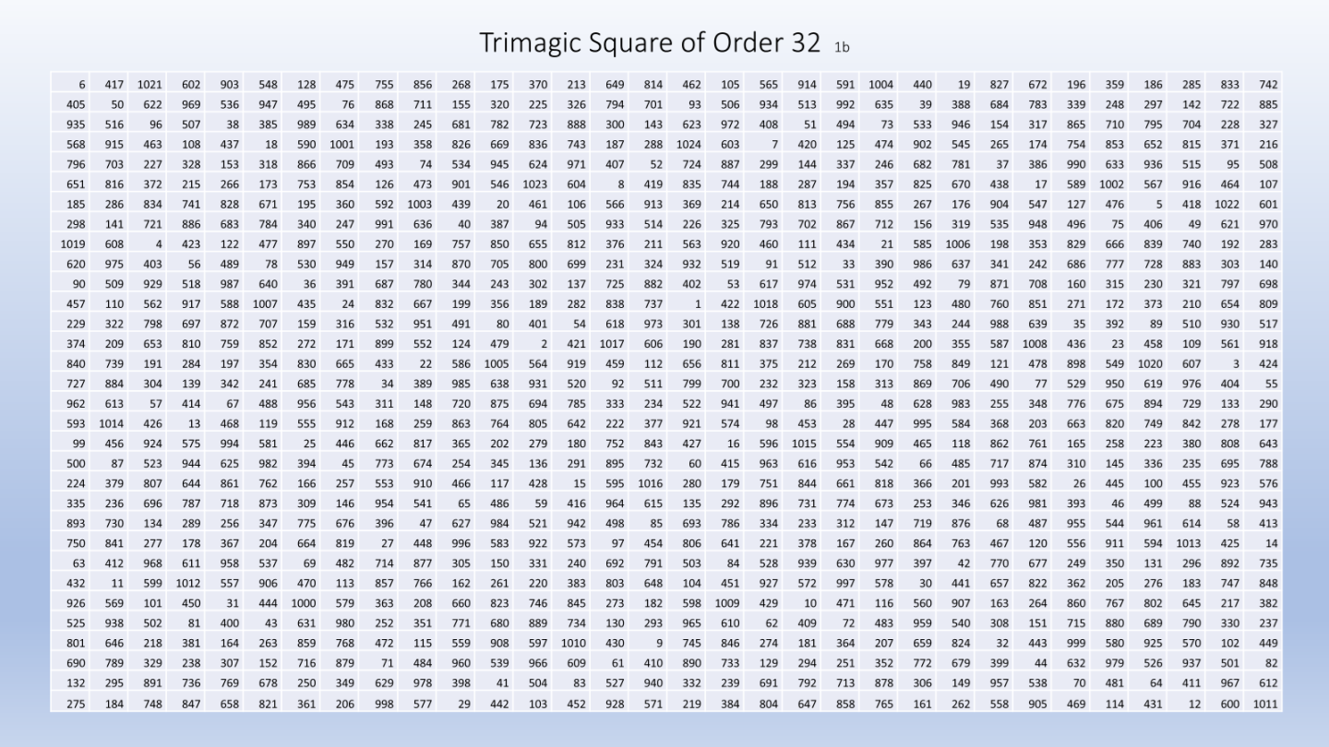Viewport: 1329px width, 747px height.
Task: Click the cell showing 1022
Action: [1227, 204]
